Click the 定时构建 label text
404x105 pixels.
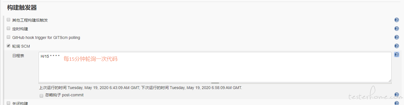click(x=20, y=29)
